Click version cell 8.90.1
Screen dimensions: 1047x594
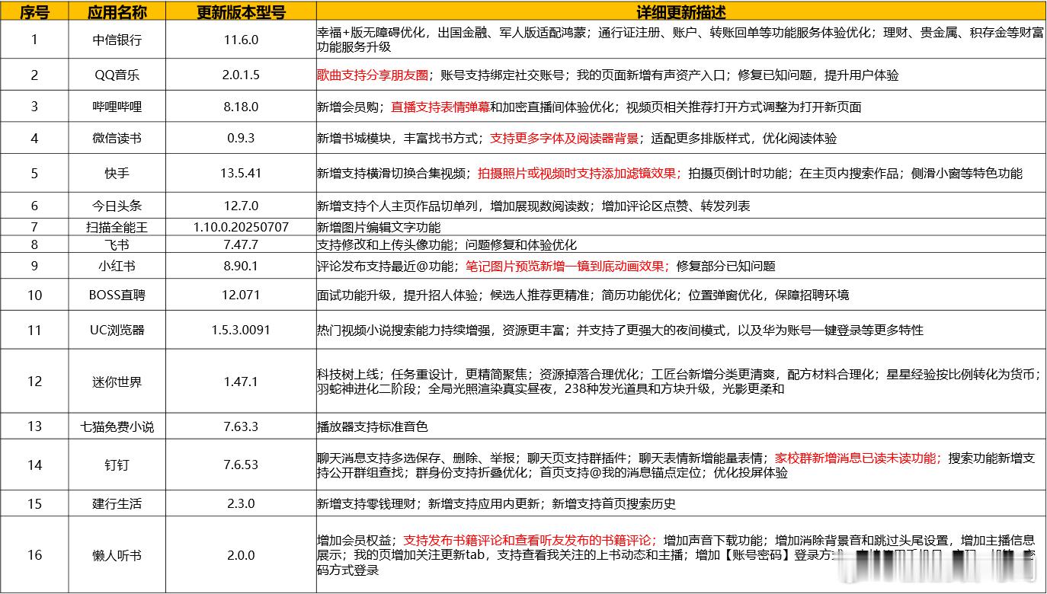pyautogui.click(x=241, y=266)
